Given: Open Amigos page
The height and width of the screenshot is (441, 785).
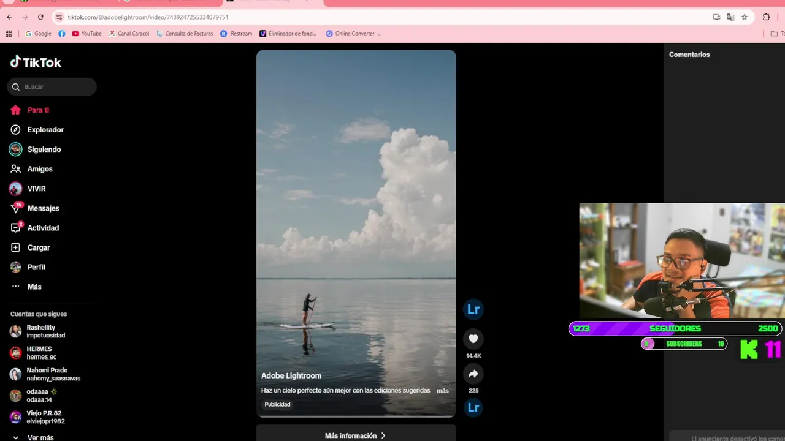Looking at the screenshot, I should 40,169.
